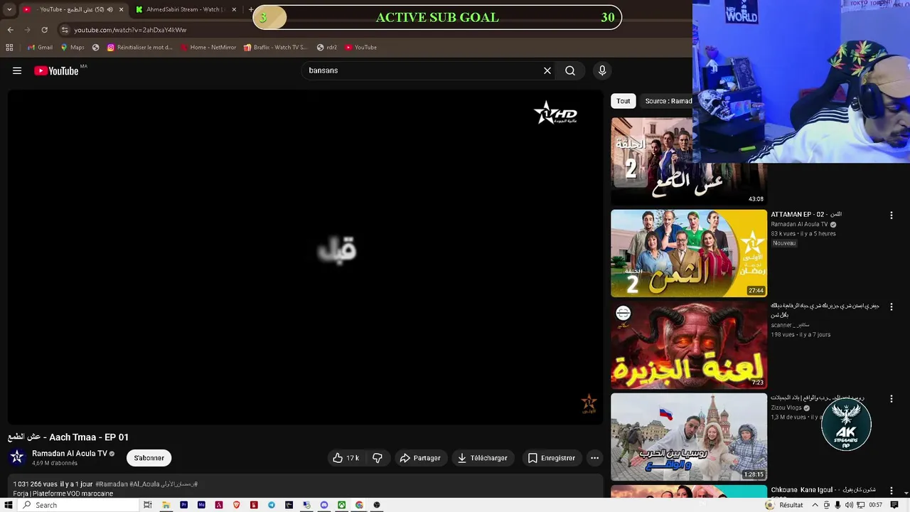Go to the YouTube home logo

pyautogui.click(x=56, y=70)
